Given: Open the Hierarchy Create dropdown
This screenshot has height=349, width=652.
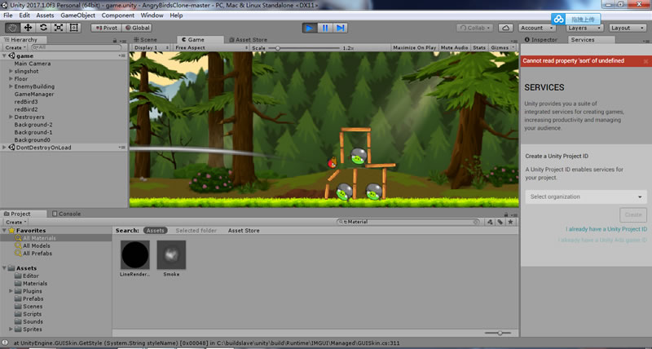Looking at the screenshot, I should (x=15, y=48).
